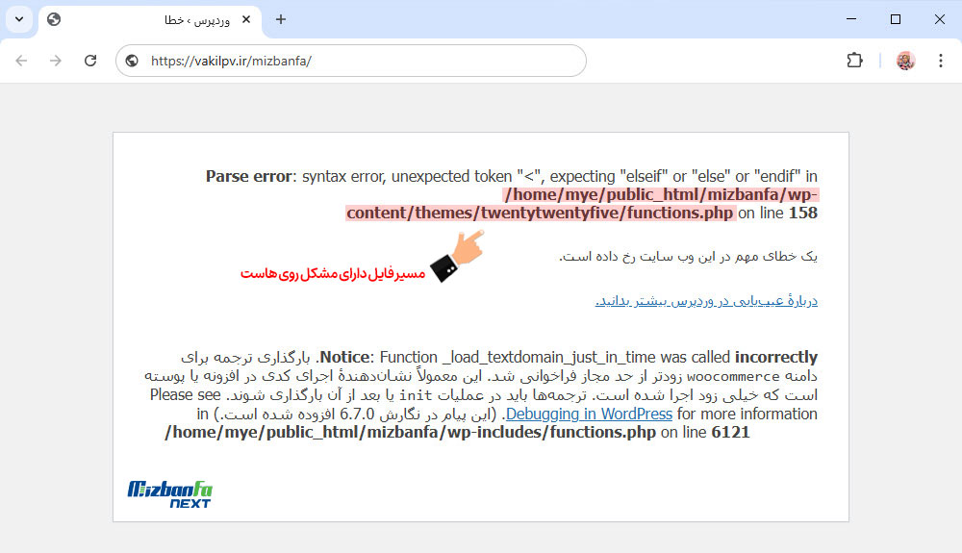
Task: Click the line number '158'
Action: pos(803,214)
